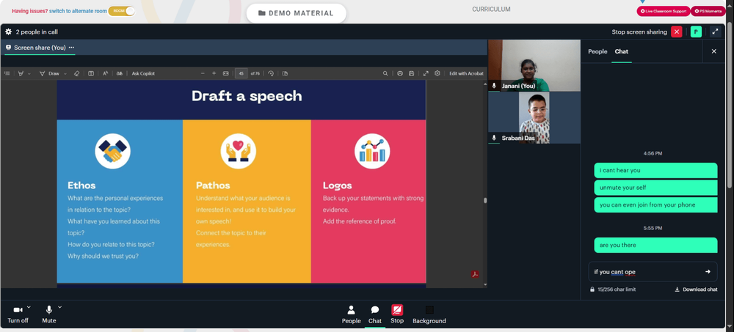Select the Chat tab in side panel

[x=621, y=51]
